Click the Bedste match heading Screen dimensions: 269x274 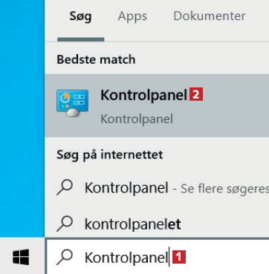pyautogui.click(x=96, y=59)
